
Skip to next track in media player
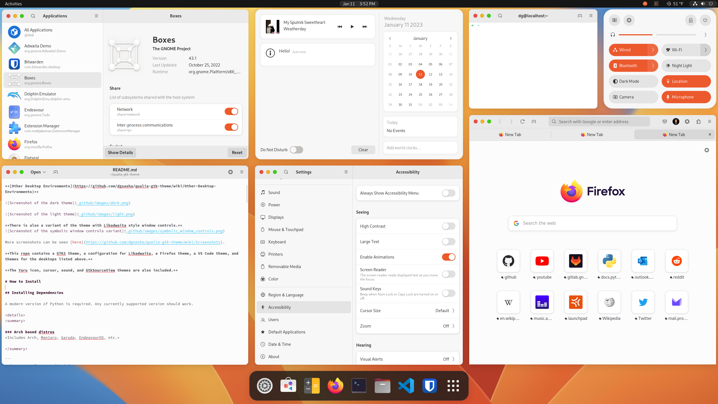365,27
